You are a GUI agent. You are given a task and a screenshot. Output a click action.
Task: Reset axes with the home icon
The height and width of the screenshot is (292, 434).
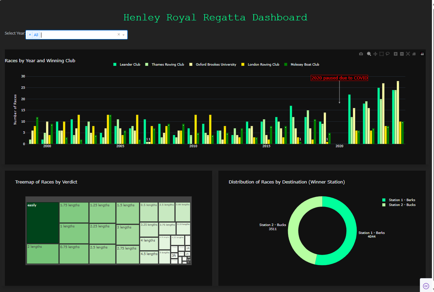[x=414, y=54]
